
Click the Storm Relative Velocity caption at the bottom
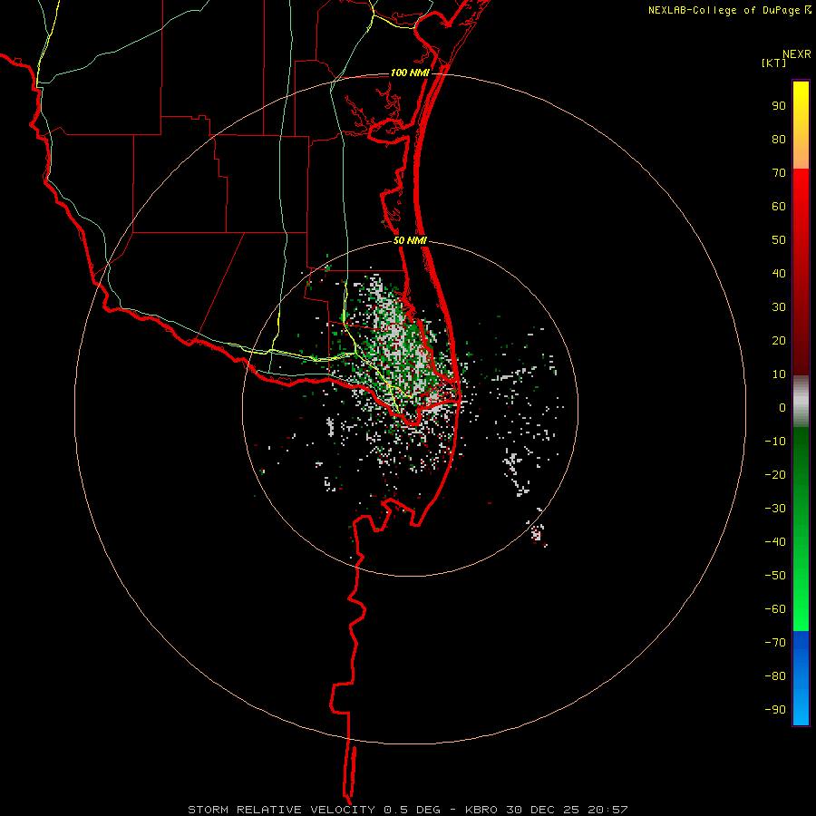click(407, 810)
